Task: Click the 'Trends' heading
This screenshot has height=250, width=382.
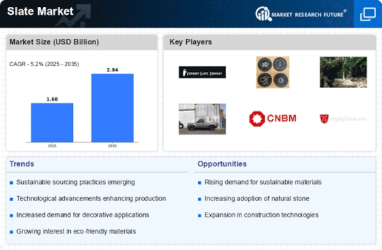Action: pos(22,164)
